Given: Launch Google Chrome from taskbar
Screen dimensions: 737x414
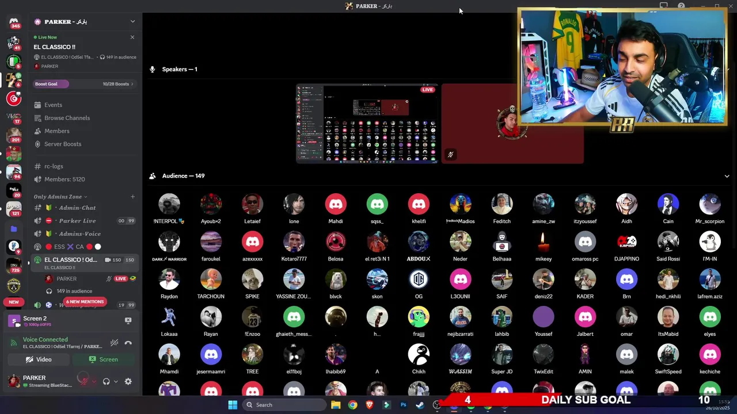Looking at the screenshot, I should [x=352, y=405].
